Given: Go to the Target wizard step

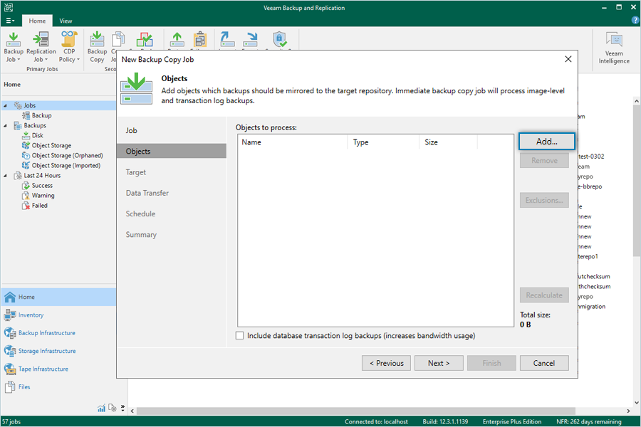Looking at the screenshot, I should (136, 172).
